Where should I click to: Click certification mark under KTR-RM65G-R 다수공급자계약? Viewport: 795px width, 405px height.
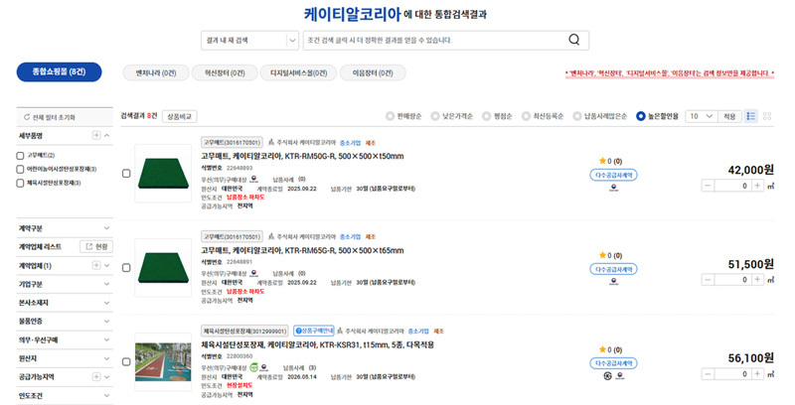click(x=613, y=282)
